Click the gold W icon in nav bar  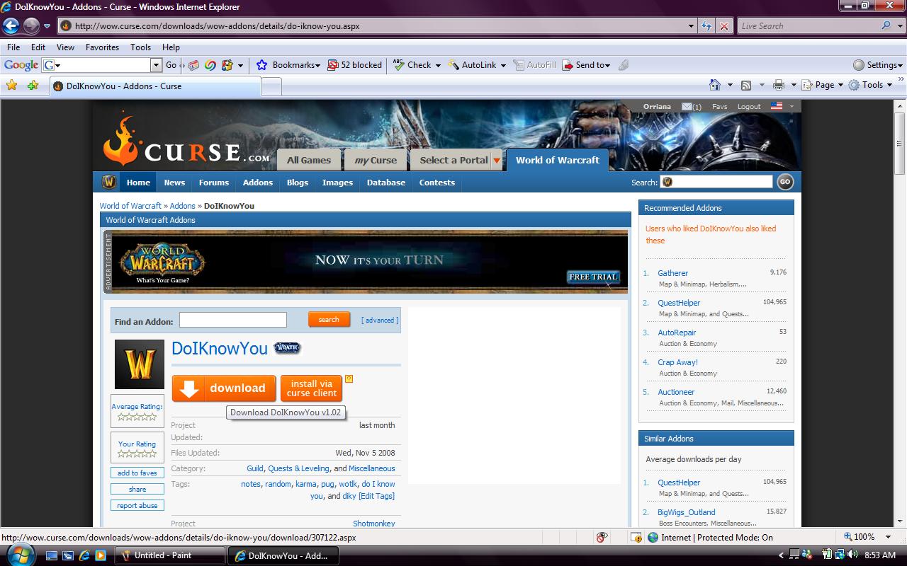click(x=108, y=182)
